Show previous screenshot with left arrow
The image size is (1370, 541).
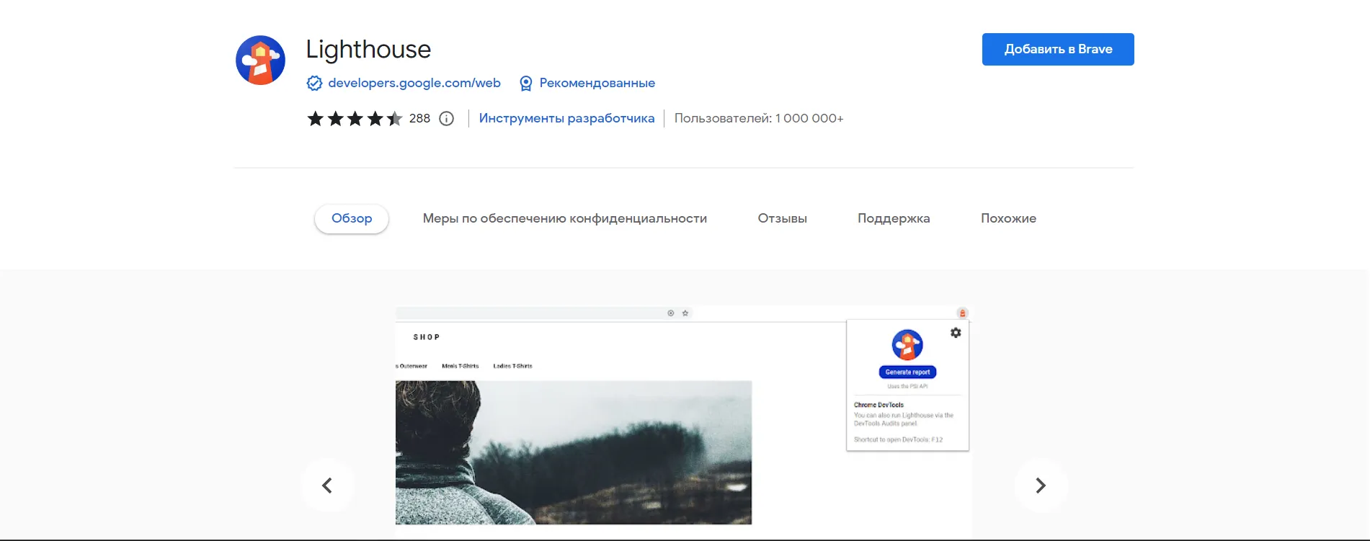pyautogui.click(x=327, y=486)
